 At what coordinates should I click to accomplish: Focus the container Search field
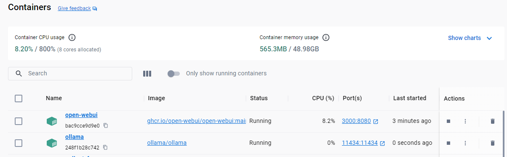pyautogui.click(x=70, y=74)
